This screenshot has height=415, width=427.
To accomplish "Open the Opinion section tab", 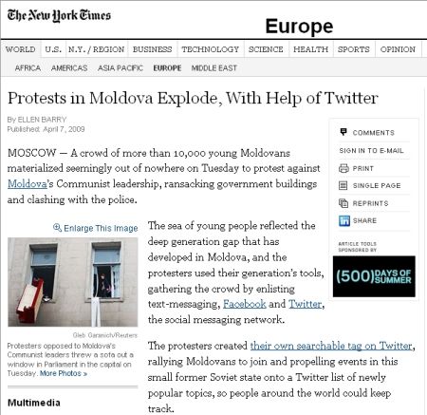I will (x=398, y=49).
